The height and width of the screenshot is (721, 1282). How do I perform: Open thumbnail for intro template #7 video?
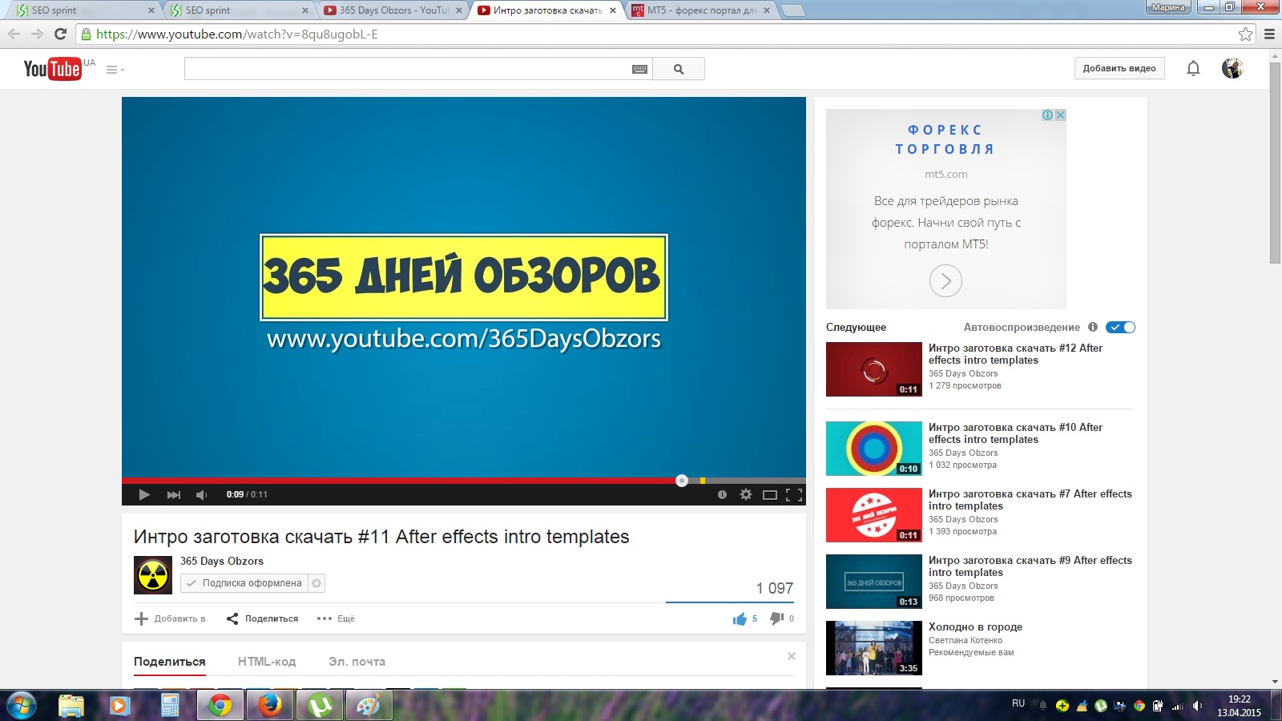[x=874, y=515]
